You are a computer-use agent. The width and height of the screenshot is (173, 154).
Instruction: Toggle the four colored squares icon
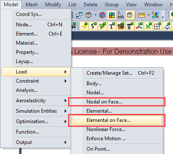coord(112,15)
